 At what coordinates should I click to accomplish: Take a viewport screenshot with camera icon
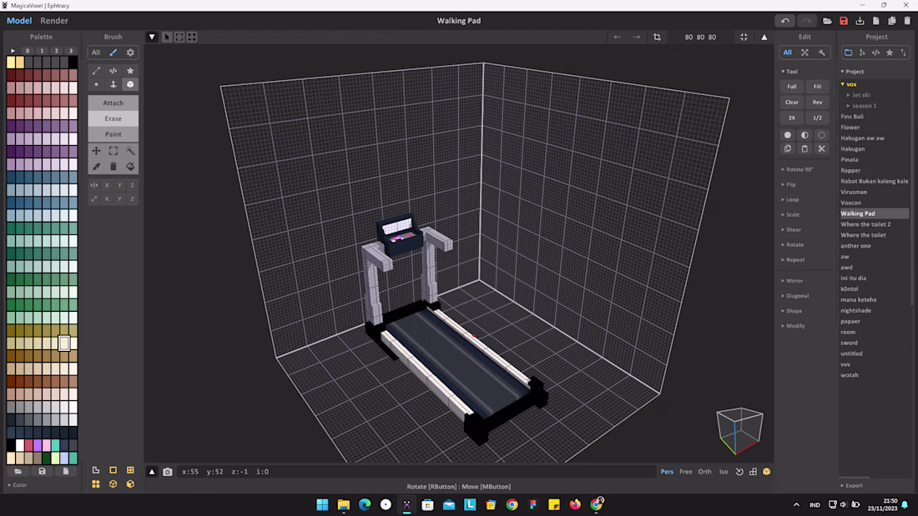pyautogui.click(x=168, y=472)
